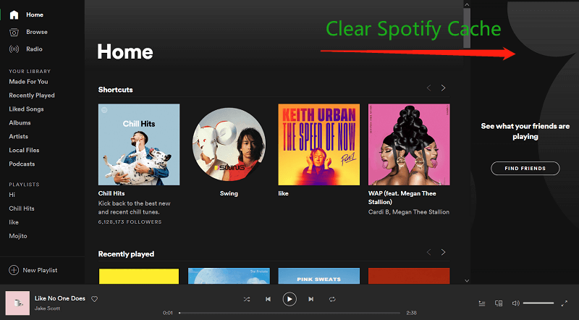
Task: Open the Mojito playlist
Action: coord(18,236)
